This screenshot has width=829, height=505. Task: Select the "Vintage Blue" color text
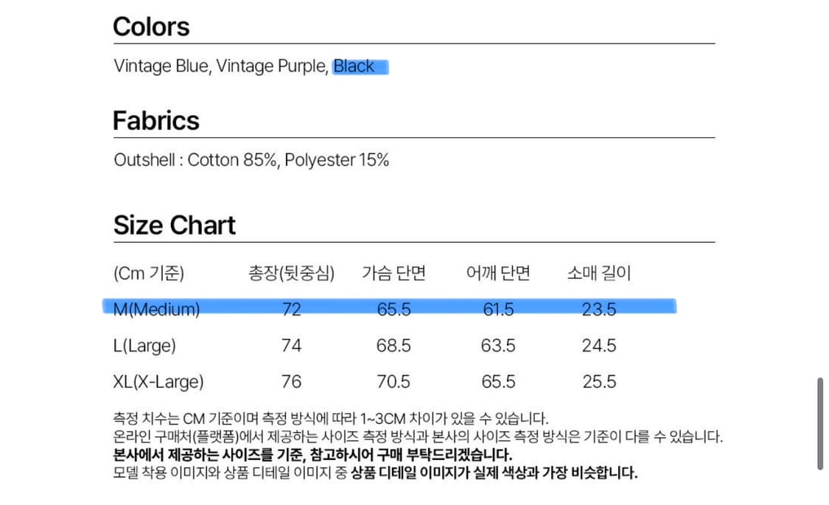tap(162, 66)
